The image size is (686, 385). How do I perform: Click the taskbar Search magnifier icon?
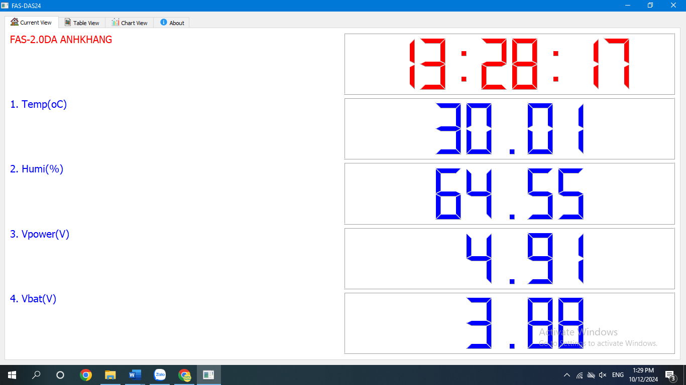coord(36,374)
